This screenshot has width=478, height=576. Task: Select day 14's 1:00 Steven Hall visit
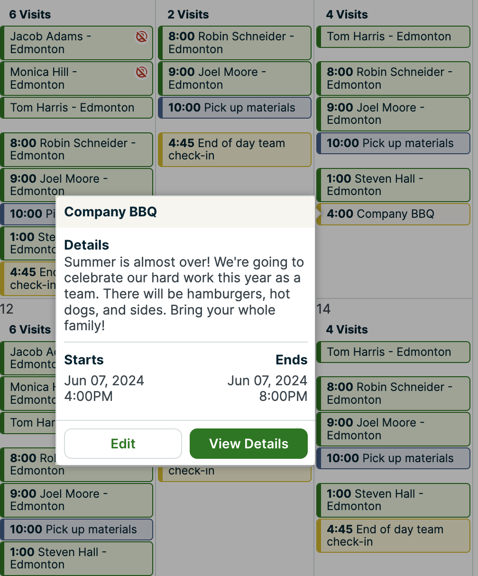[x=394, y=500]
